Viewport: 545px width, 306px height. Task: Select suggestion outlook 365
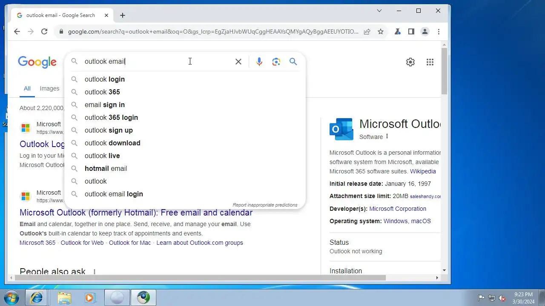pos(185,92)
